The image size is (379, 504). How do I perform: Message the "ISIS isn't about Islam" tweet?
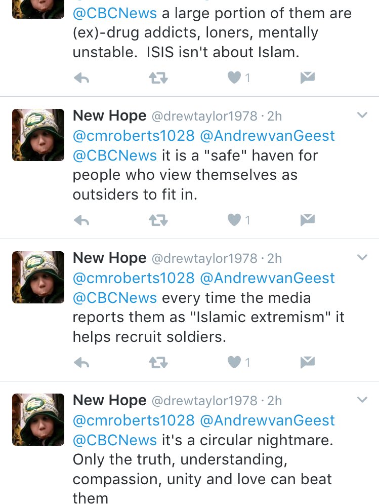click(307, 78)
